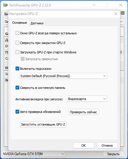
Task: Switch to the 'Датчики' tab
Action: click(37, 23)
